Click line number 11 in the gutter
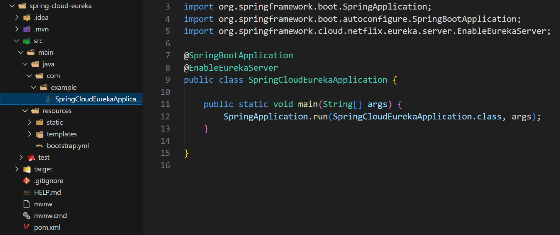This screenshot has width=560, height=235. tap(165, 104)
